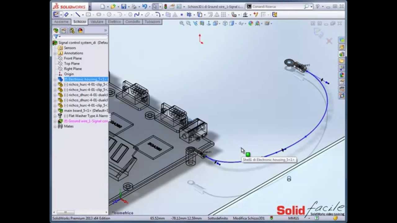Switch to the Valutare tab
The image size is (397, 223).
pyautogui.click(x=97, y=22)
